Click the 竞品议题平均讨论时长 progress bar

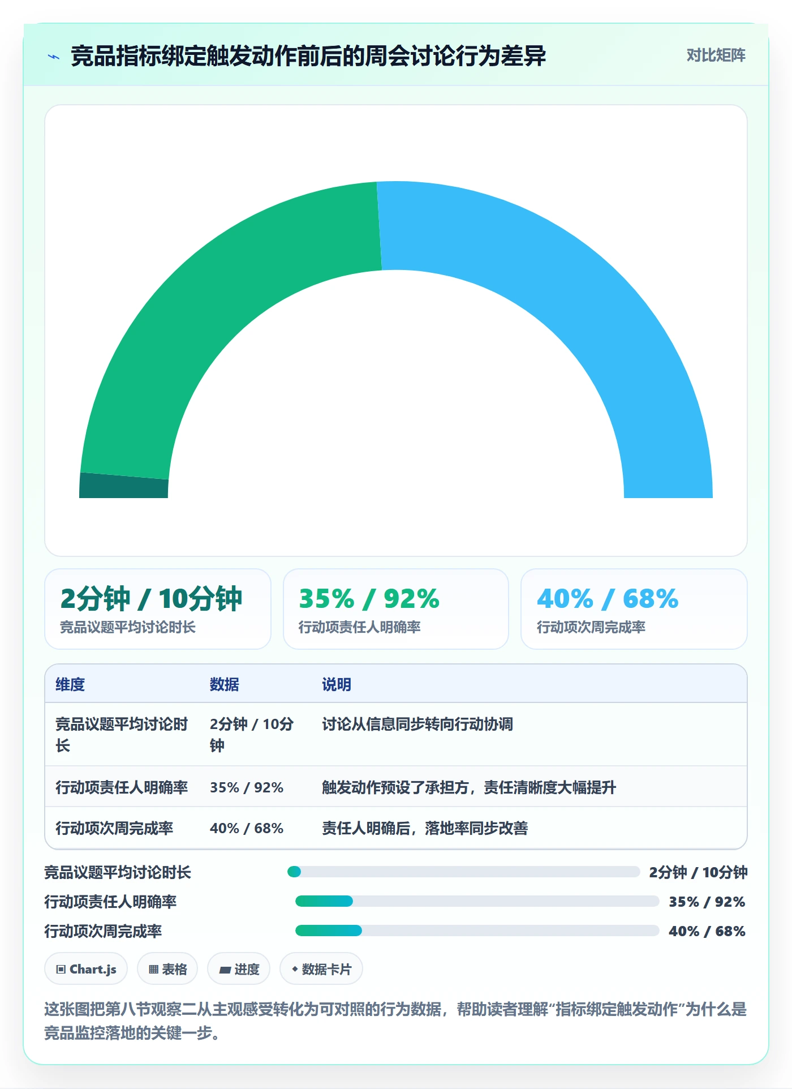click(463, 872)
